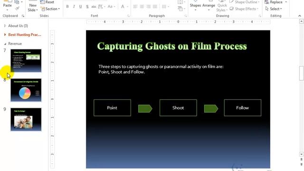The height and width of the screenshot is (171, 304).
Task: Click the Font Color icon
Action: point(123,6)
